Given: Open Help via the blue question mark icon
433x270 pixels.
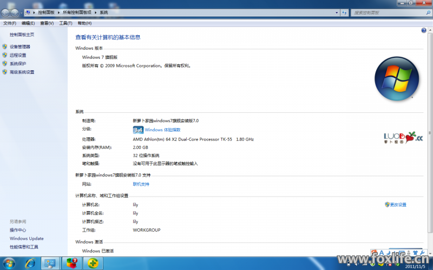Looking at the screenshot, I should pos(424,30).
